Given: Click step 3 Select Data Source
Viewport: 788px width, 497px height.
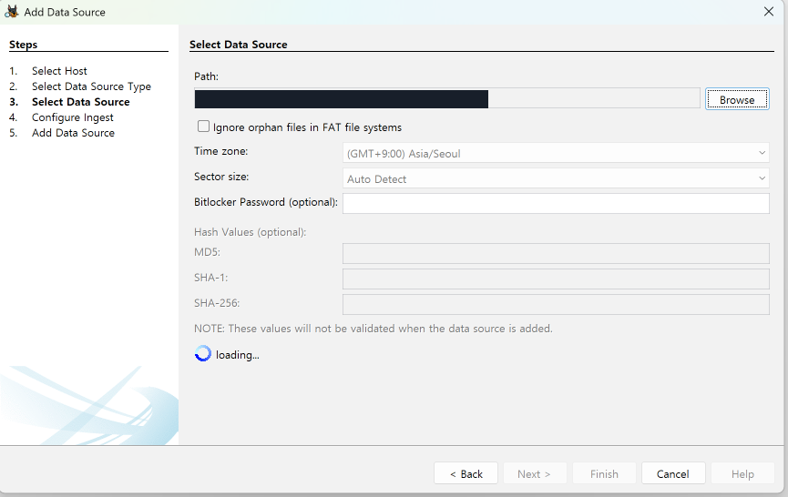Looking at the screenshot, I should coord(81,102).
